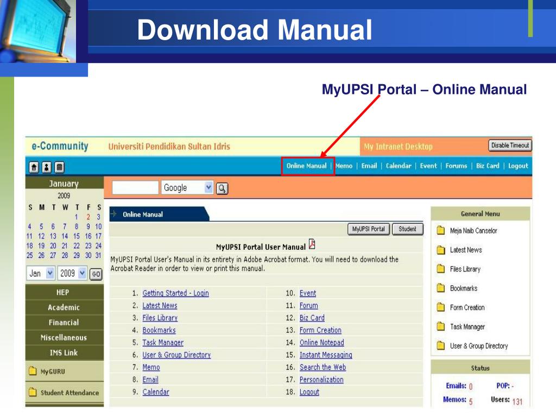Open the Financial sidebar menu
Image resolution: width=556 pixels, height=417 pixels.
point(64,323)
